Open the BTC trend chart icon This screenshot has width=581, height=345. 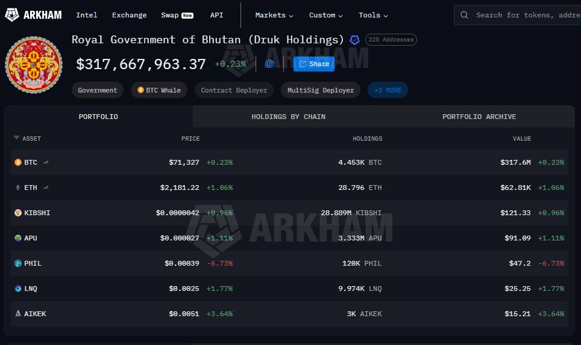click(x=46, y=162)
